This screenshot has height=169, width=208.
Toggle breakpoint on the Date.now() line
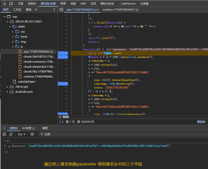[63, 53]
